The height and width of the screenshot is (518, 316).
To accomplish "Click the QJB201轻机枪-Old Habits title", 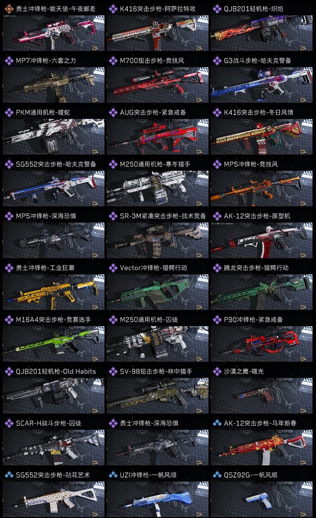I will [x=56, y=372].
